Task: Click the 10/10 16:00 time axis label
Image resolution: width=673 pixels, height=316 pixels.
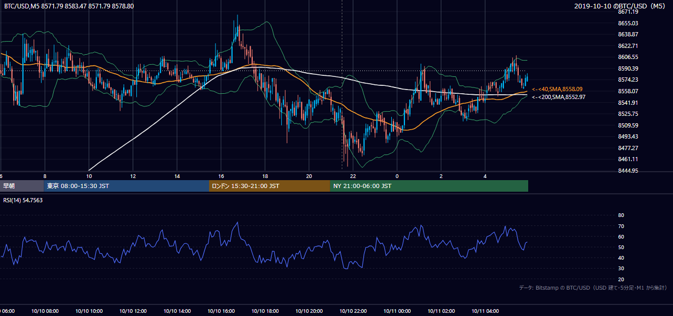Action: click(x=221, y=311)
